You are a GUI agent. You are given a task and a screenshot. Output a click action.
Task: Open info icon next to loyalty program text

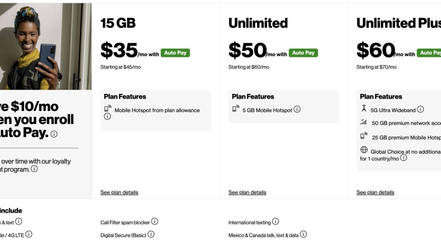click(34, 169)
